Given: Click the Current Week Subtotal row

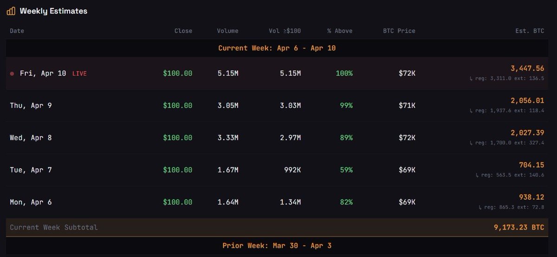Looking at the screenshot, I should (x=54, y=228).
